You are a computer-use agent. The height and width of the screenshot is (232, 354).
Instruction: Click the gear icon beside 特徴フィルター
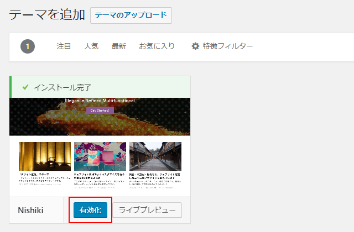(195, 46)
